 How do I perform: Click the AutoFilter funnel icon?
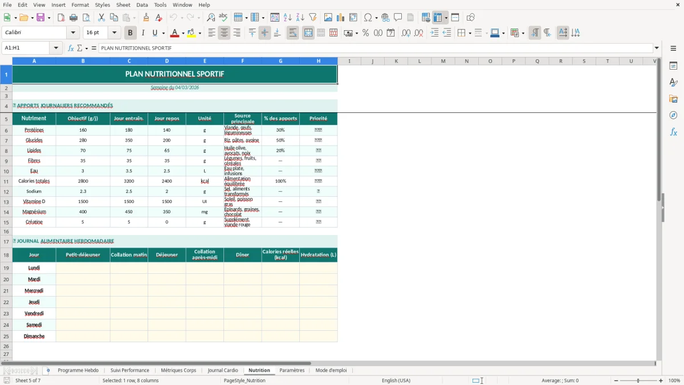pos(313,18)
